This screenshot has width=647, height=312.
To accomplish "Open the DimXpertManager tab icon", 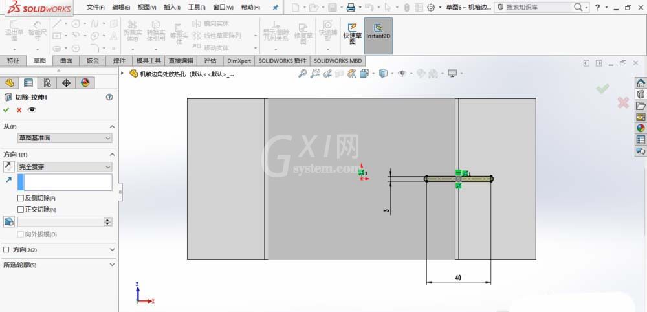I will coord(66,83).
